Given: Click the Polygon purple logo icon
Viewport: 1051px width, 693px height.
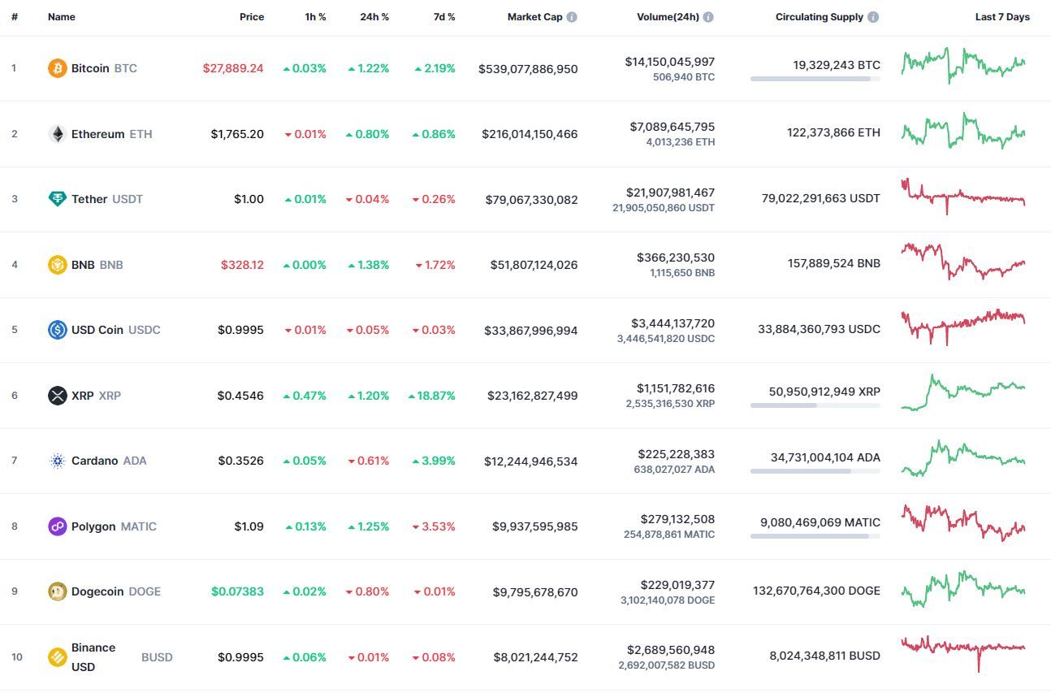Looking at the screenshot, I should click(57, 526).
